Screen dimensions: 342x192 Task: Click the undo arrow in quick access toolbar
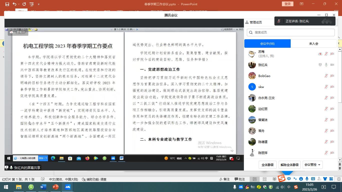tap(15, 4)
